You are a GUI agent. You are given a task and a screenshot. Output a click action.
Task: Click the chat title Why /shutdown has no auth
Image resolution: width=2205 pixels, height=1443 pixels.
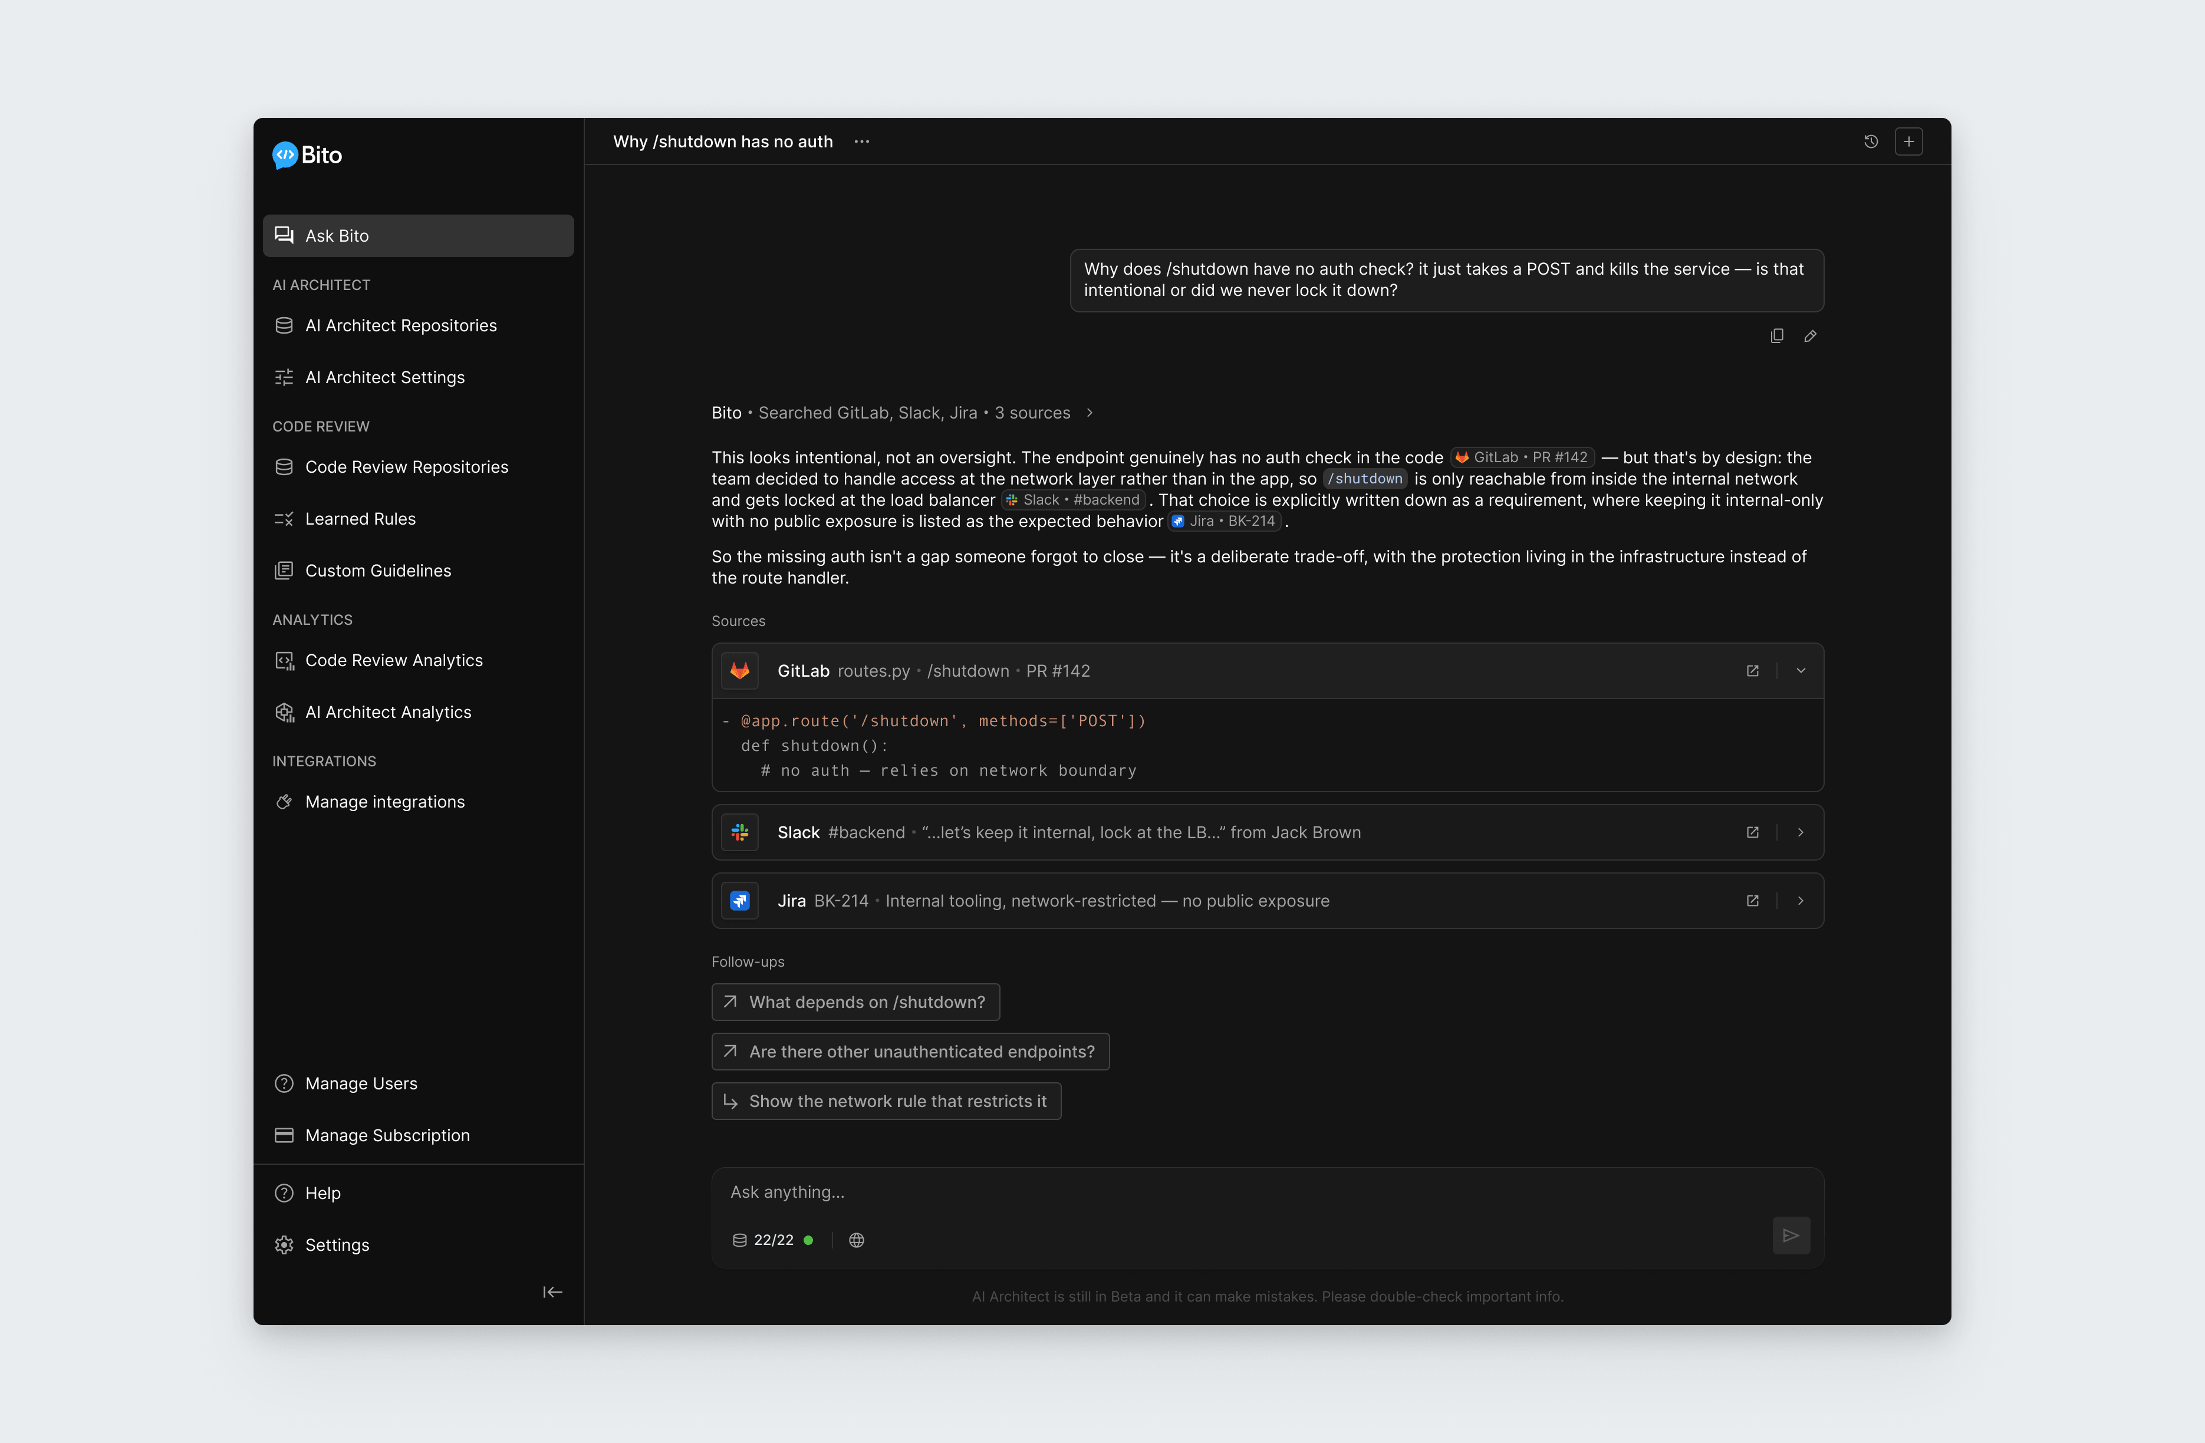pos(723,141)
